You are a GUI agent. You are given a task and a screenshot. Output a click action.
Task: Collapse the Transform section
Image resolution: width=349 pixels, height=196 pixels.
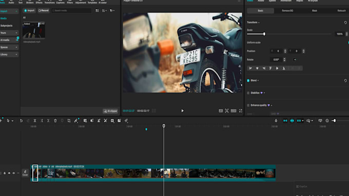click(259, 23)
